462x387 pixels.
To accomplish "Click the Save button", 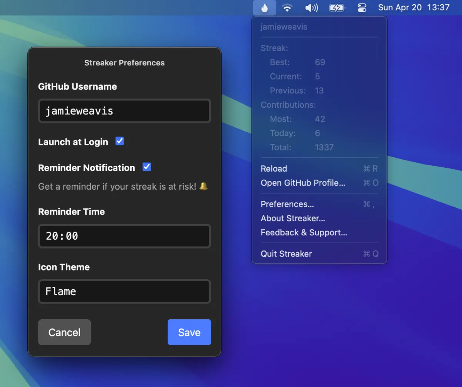I will [x=189, y=332].
